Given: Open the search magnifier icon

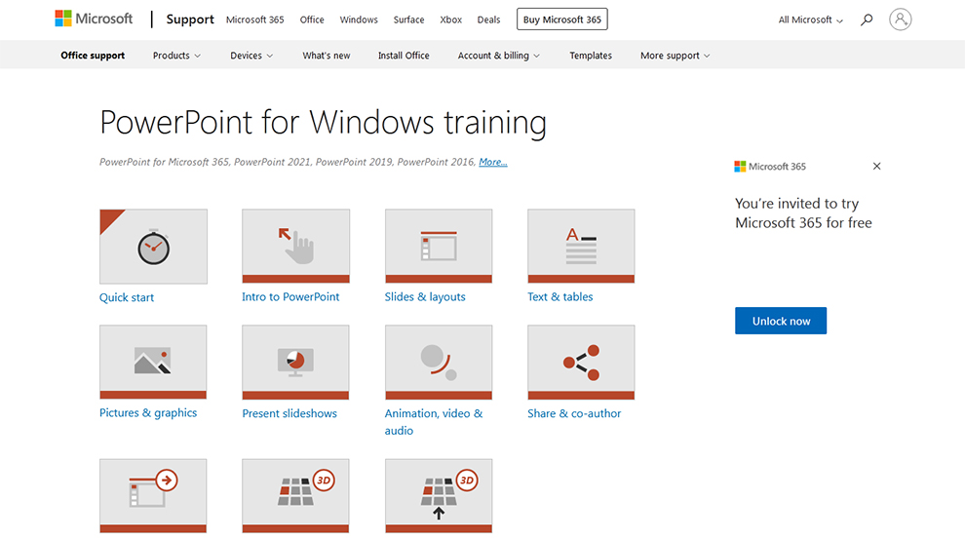Looking at the screenshot, I should (867, 19).
